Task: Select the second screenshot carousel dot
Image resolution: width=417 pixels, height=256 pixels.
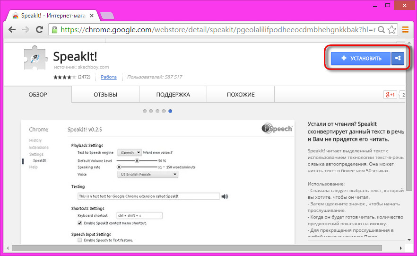Action: [x=151, y=111]
